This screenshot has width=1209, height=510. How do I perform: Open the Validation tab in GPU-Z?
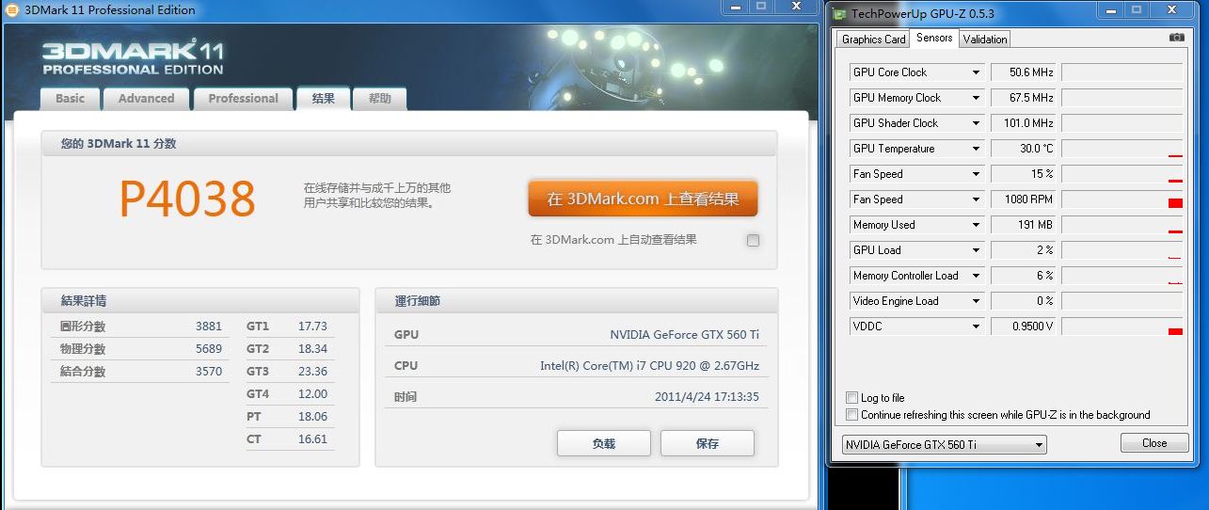[985, 40]
